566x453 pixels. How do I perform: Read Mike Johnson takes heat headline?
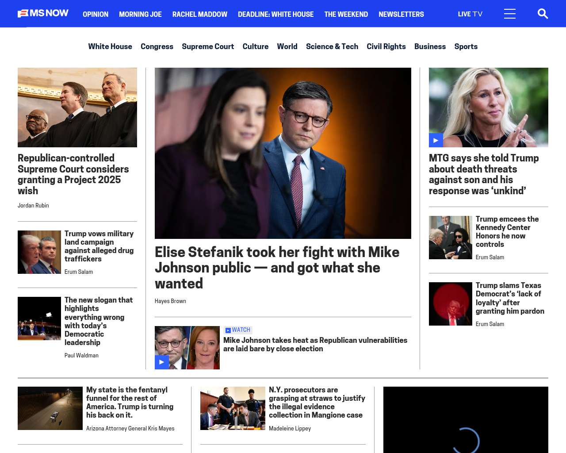pyautogui.click(x=315, y=344)
